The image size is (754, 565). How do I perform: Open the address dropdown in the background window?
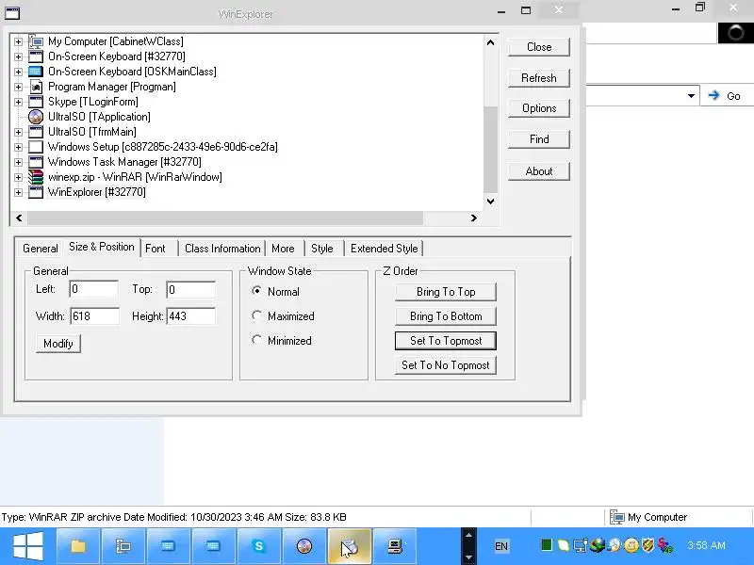click(x=691, y=96)
